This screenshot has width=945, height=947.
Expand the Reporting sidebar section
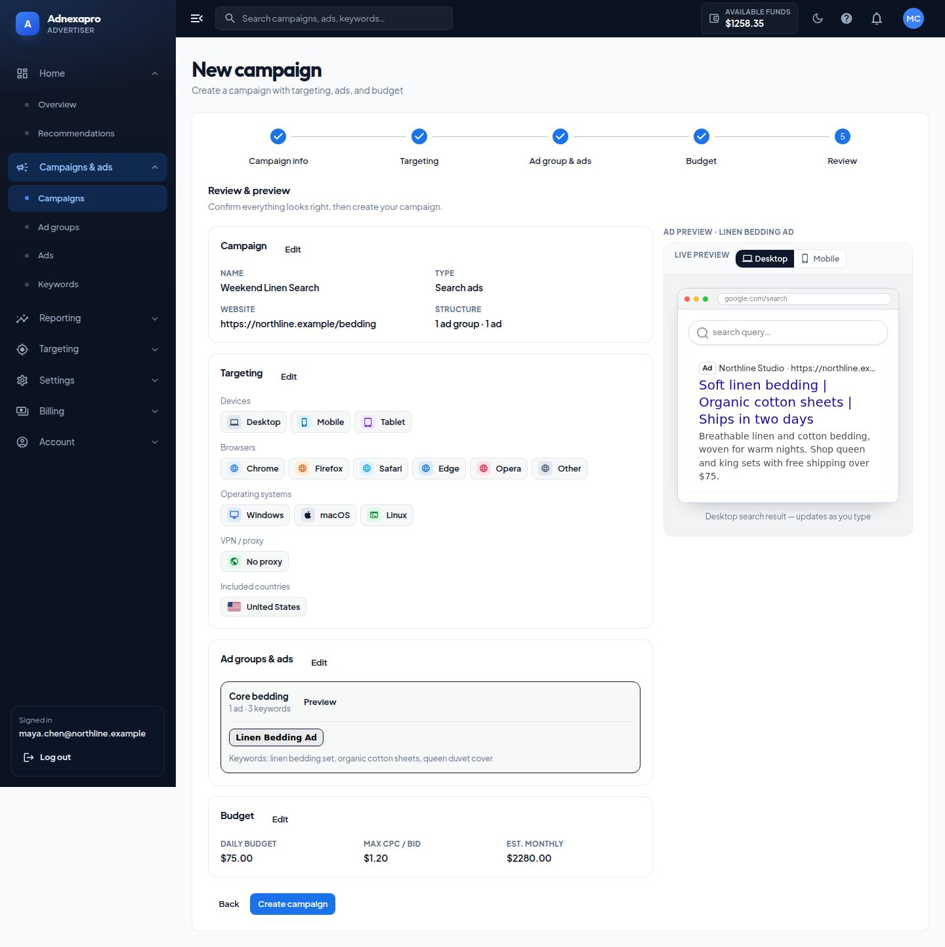point(88,318)
